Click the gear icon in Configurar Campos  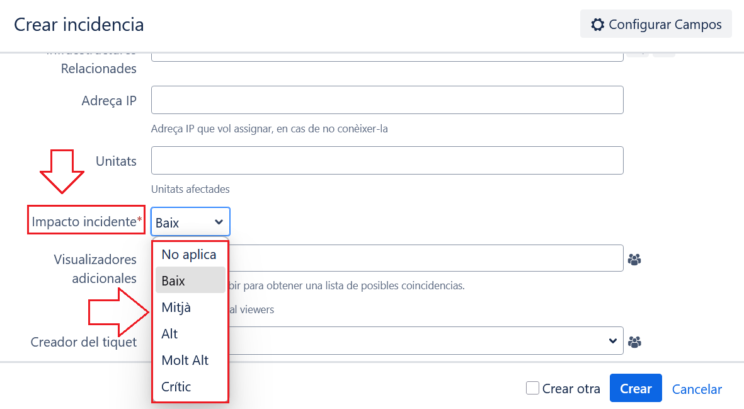coord(597,25)
